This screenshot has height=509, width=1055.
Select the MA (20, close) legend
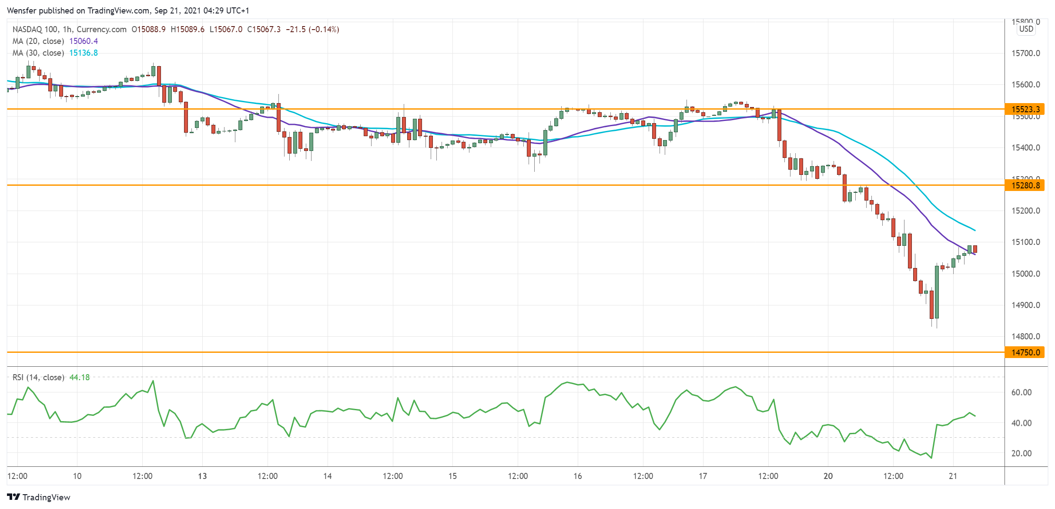tap(38, 41)
